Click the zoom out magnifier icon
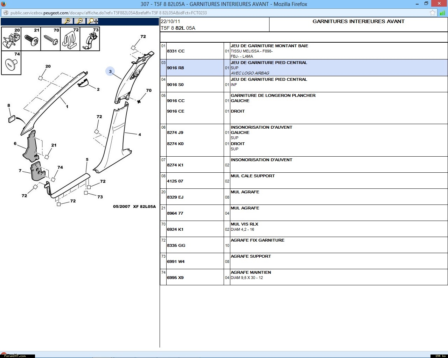448x358 pixels. pyautogui.click(x=80, y=21)
